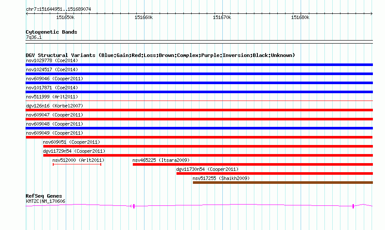Screen dimensions: 385x230
Task: Select variant label nsv465225 (Itsara2009)
Action: coord(161,160)
